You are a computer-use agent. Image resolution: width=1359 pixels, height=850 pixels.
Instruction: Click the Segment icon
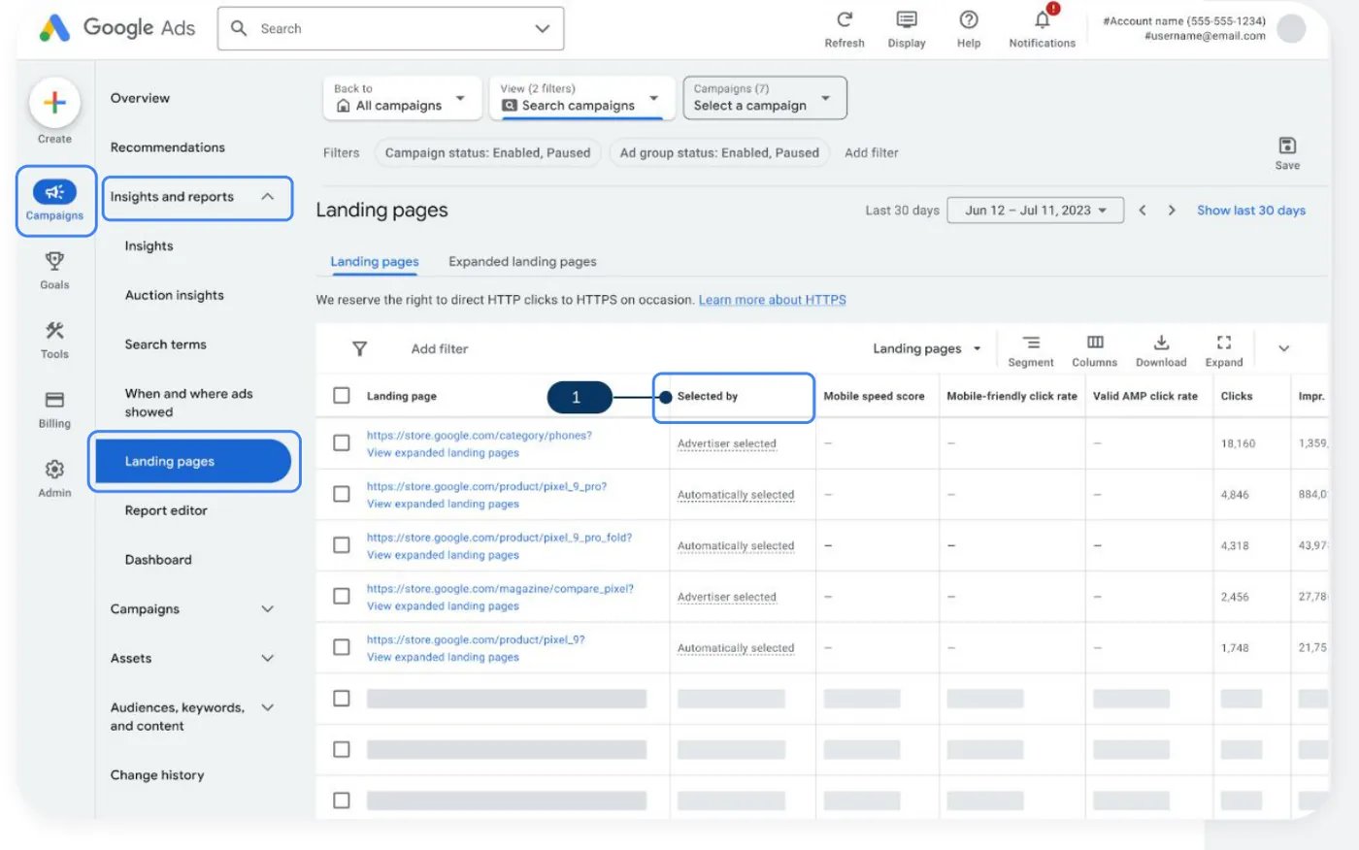tap(1031, 343)
